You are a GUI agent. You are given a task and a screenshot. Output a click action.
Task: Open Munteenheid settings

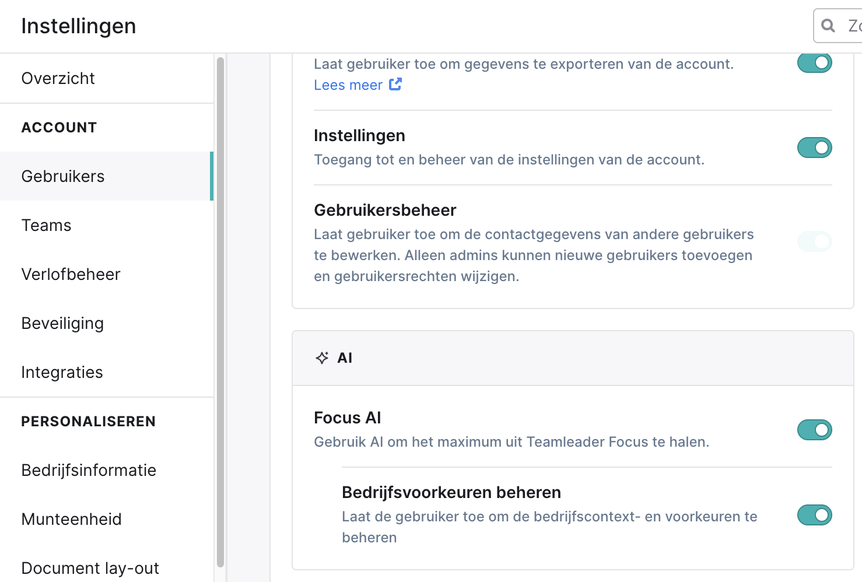[x=107, y=519]
